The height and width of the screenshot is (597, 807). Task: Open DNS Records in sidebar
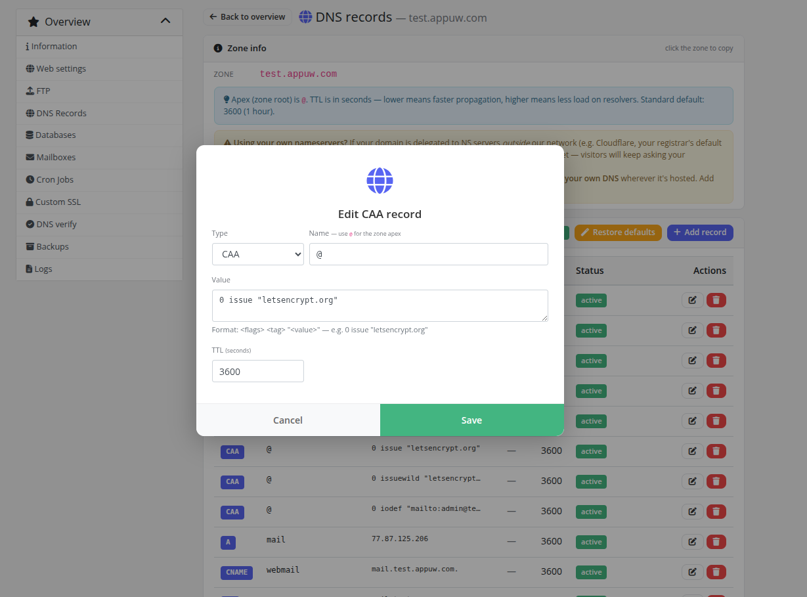[99, 114]
